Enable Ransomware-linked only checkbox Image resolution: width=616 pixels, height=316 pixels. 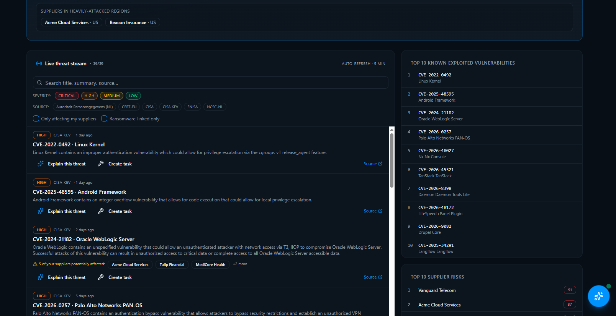pos(104,118)
